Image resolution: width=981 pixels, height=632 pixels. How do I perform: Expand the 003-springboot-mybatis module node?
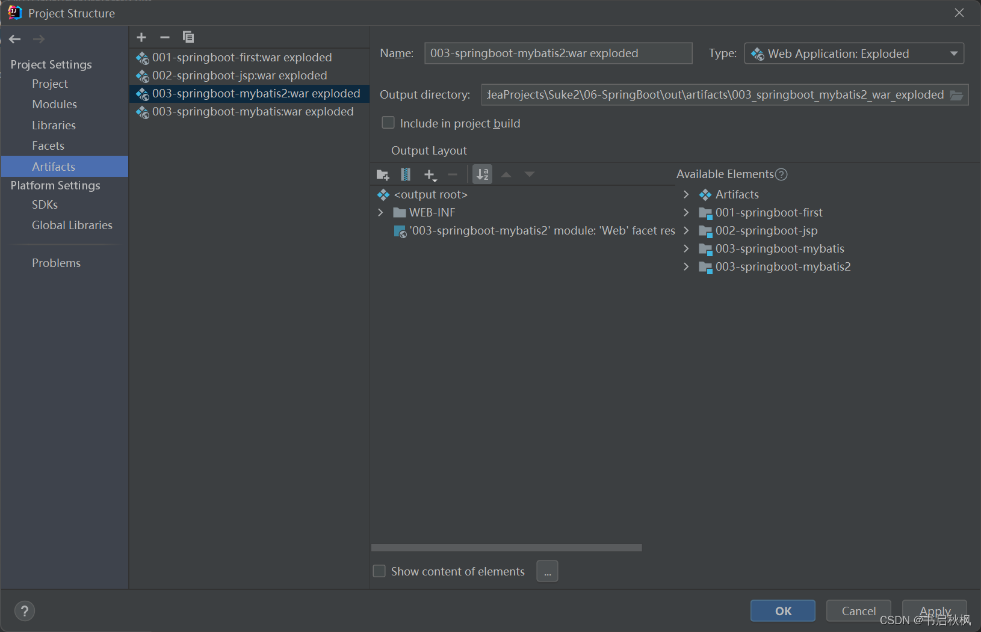coord(686,248)
